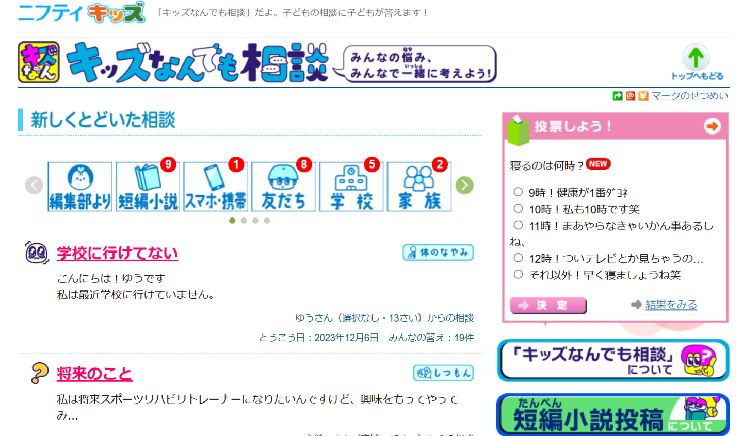
Task: Expand voting section via orange arrow
Action: (x=712, y=126)
